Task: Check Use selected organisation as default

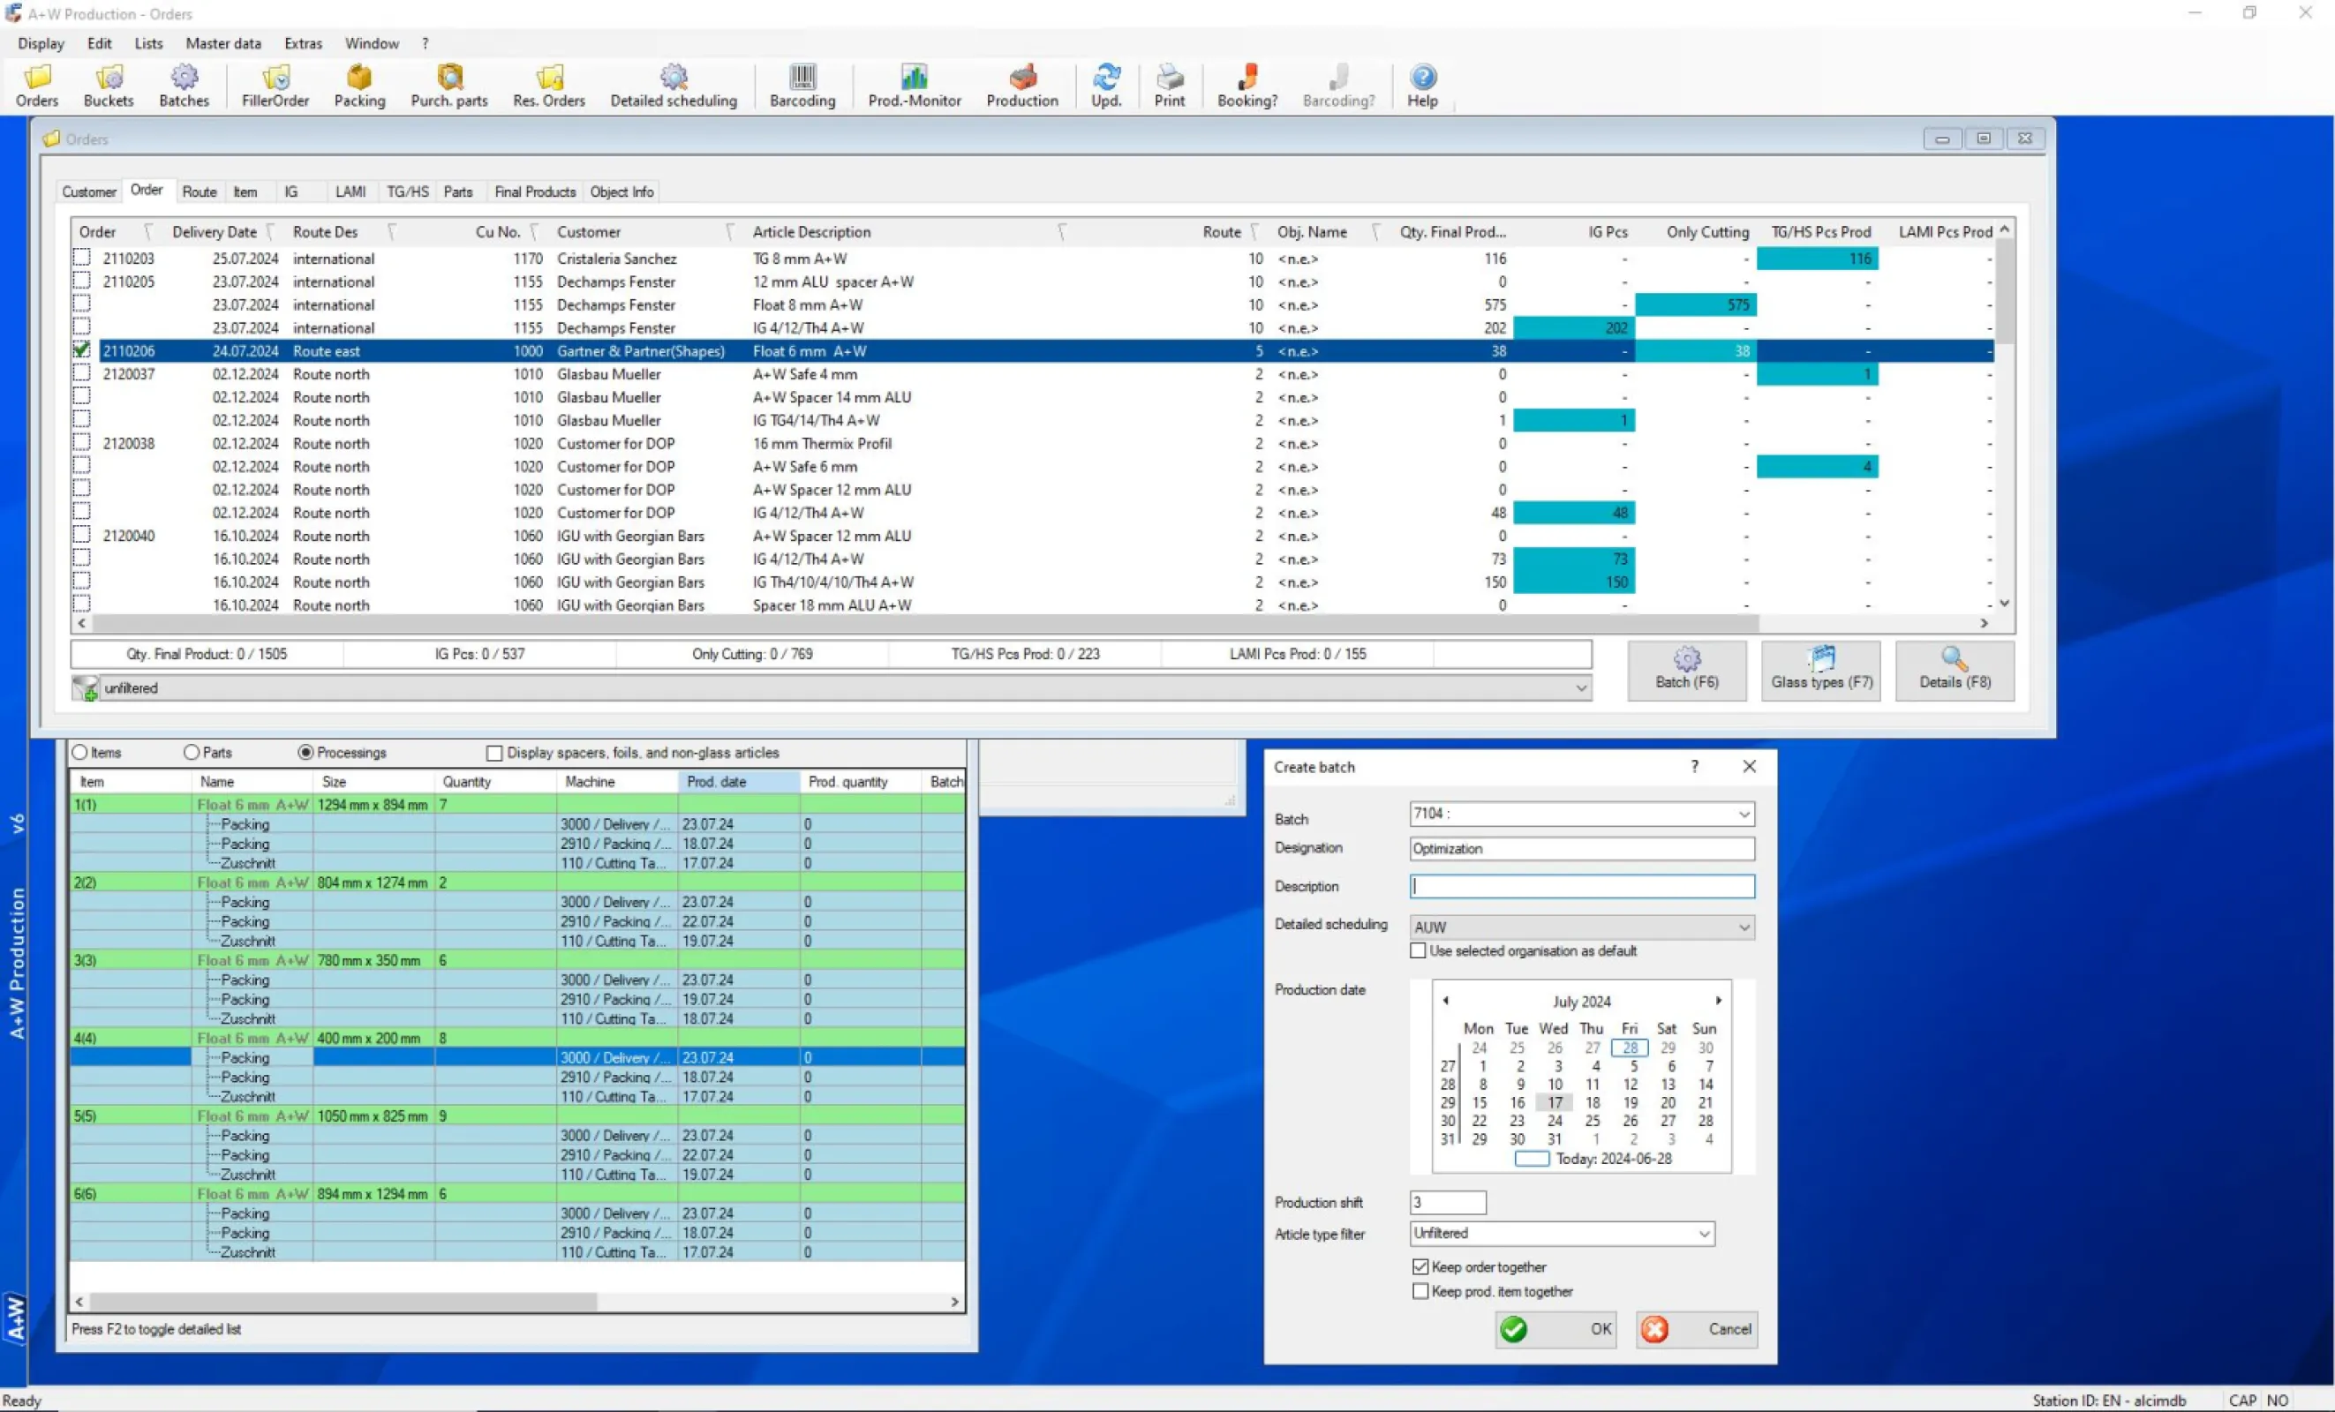Action: [1418, 950]
